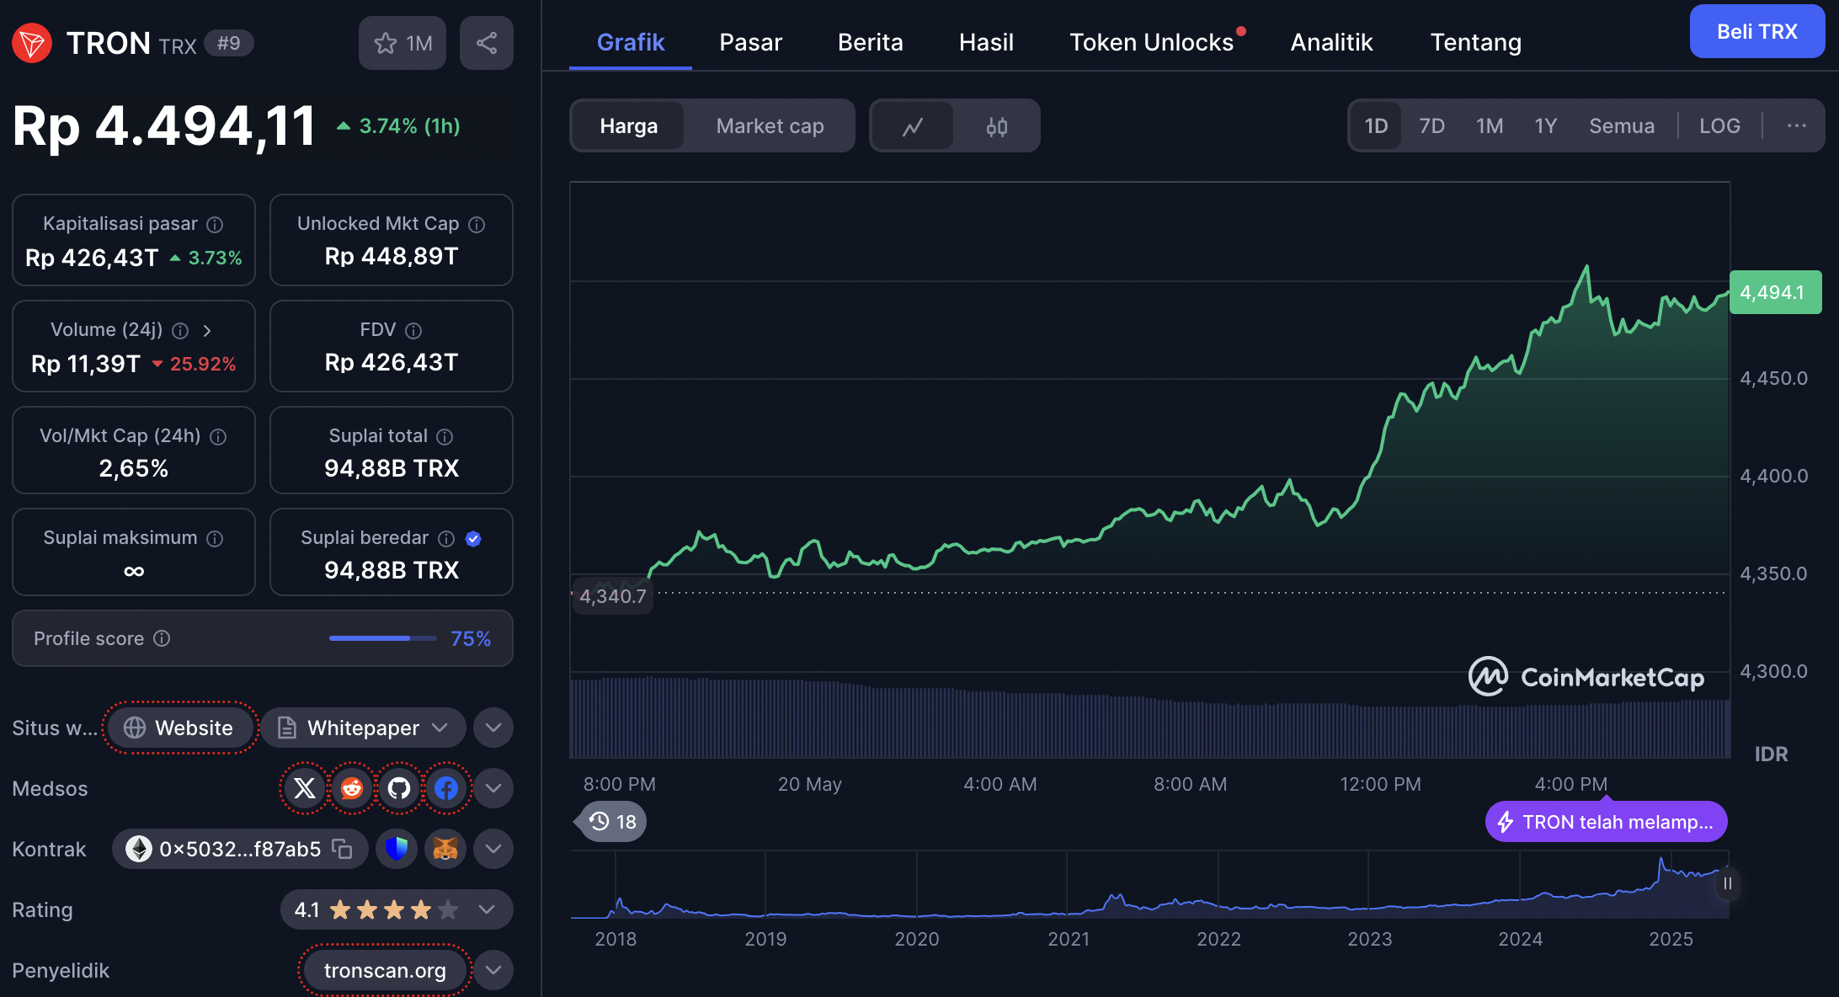Open the GitHub social link
1839x997 pixels.
(x=399, y=788)
